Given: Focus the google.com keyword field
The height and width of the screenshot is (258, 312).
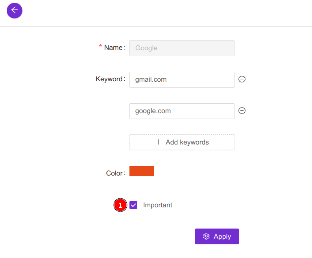Looking at the screenshot, I should 182,111.
